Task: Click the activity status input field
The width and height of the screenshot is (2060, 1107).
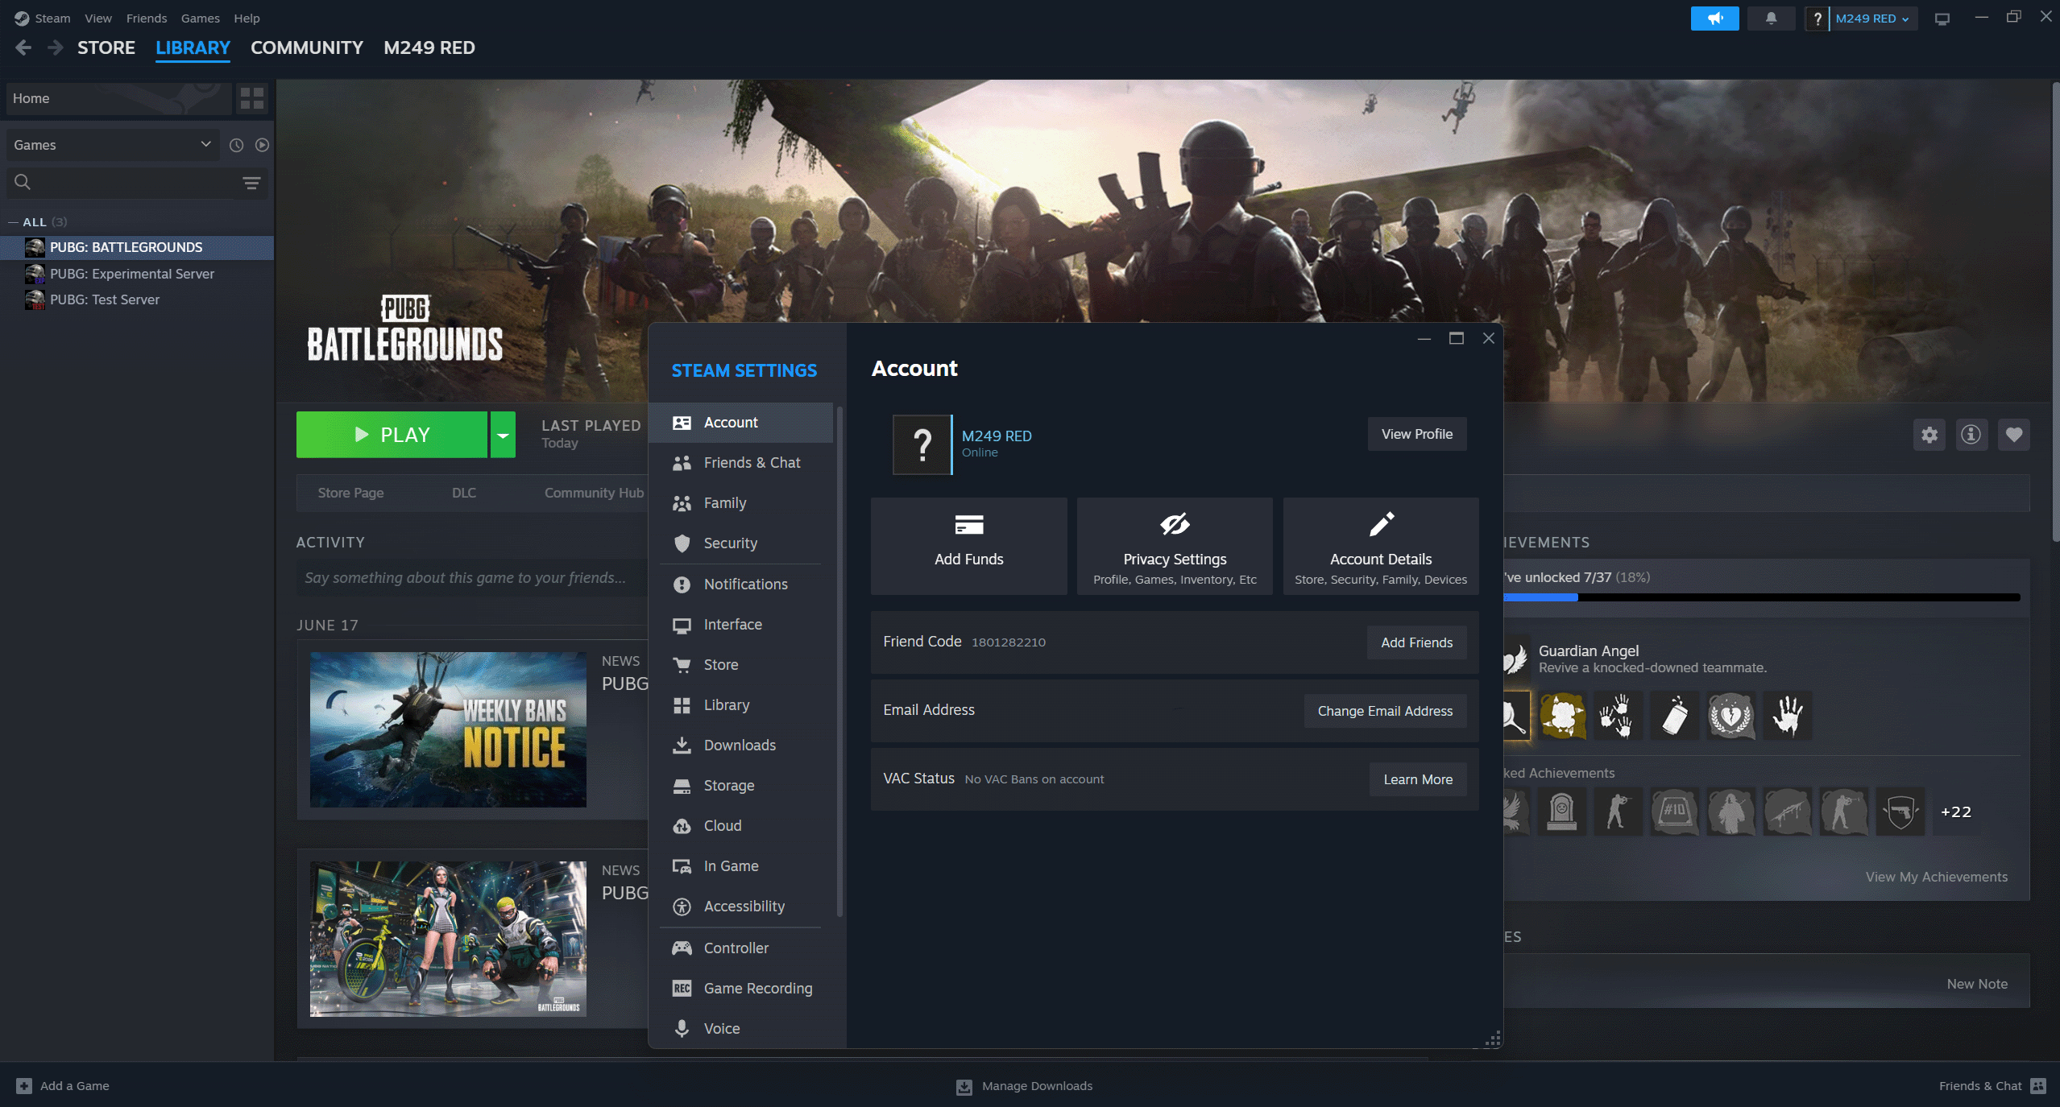Action: click(472, 578)
